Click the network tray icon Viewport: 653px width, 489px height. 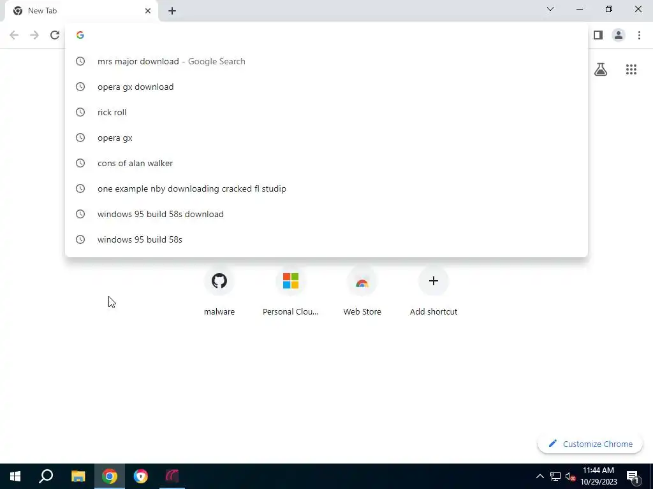coord(555,476)
